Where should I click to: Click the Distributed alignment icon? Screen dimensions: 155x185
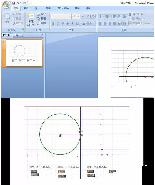coord(119,23)
